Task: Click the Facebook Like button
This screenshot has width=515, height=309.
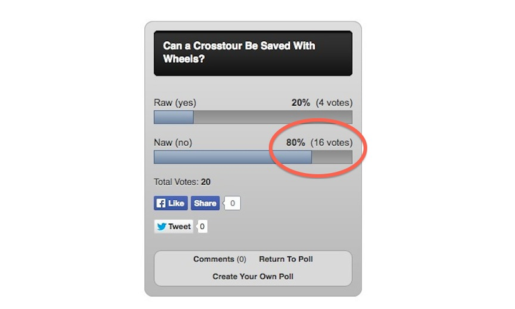Action: pos(171,203)
